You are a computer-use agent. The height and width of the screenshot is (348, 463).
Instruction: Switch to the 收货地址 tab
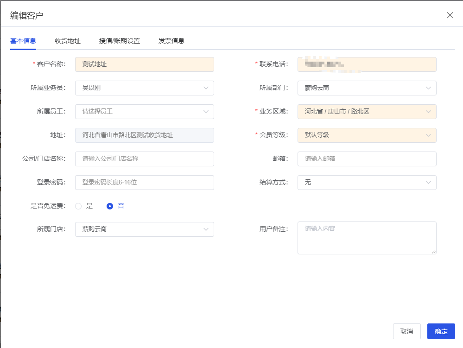pyautogui.click(x=66, y=41)
